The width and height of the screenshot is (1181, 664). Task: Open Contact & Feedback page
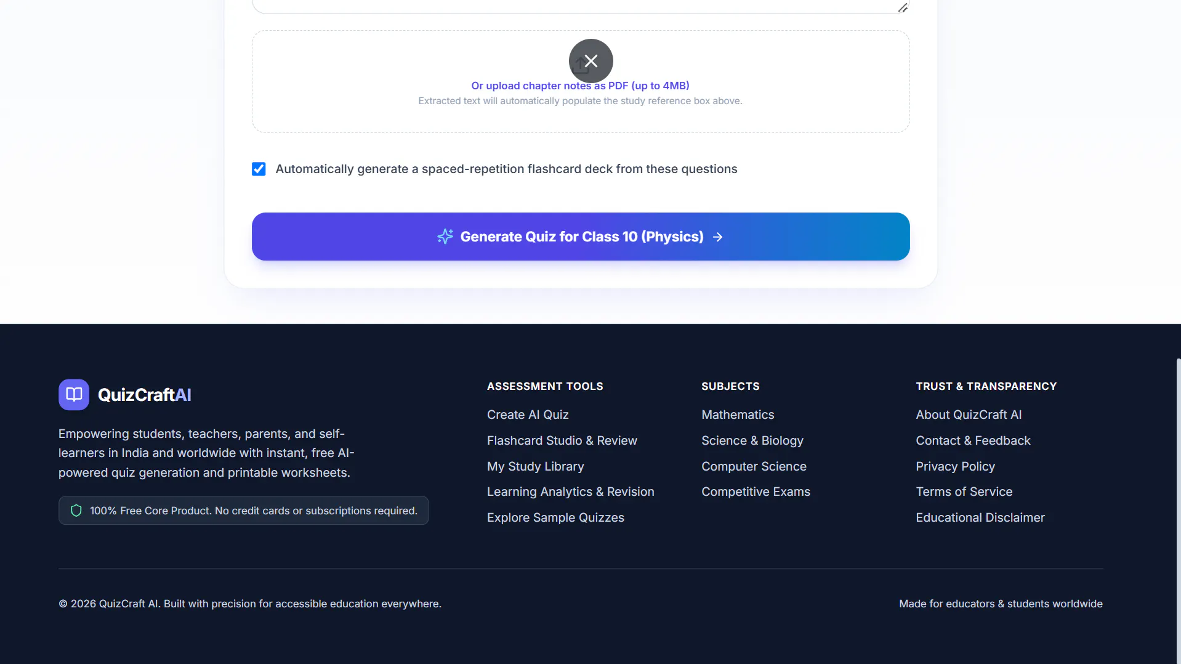coord(973,440)
